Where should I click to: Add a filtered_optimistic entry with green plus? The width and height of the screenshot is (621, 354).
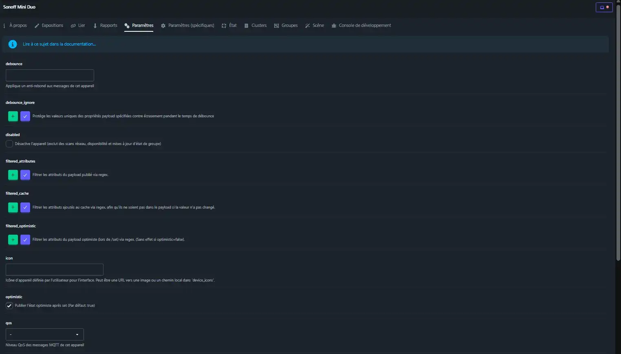point(13,240)
